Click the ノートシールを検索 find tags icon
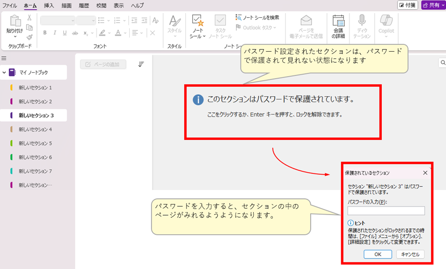Screen dimensions: 446x269 (x=239, y=17)
